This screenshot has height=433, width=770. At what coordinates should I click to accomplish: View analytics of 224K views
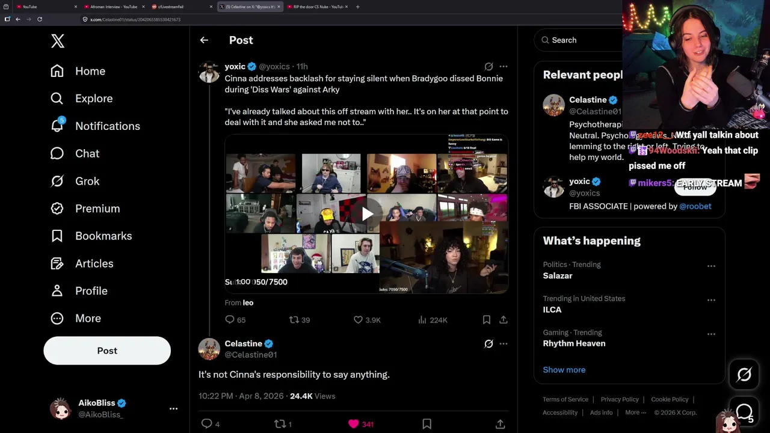coord(433,320)
